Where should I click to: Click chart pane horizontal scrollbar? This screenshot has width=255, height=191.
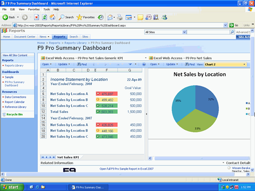tap(201, 158)
